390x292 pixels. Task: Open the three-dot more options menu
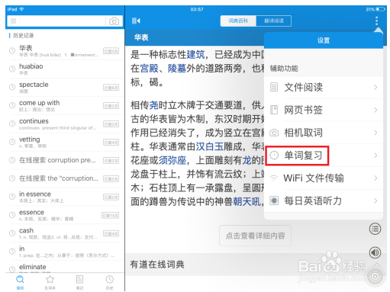[376, 21]
